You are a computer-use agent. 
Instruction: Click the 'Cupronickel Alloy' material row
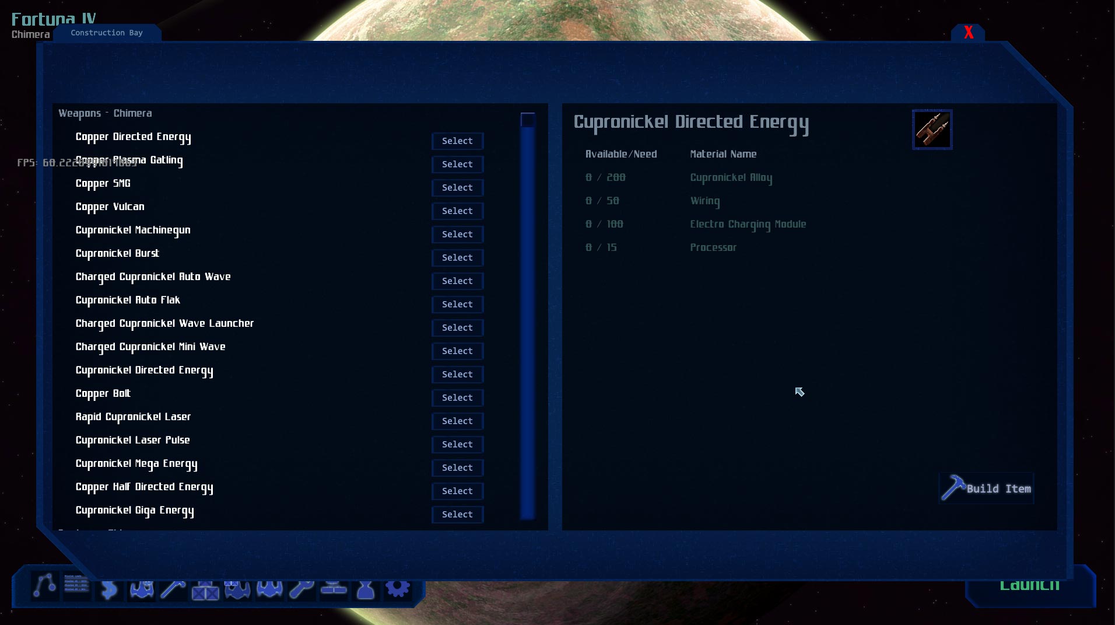click(x=731, y=178)
